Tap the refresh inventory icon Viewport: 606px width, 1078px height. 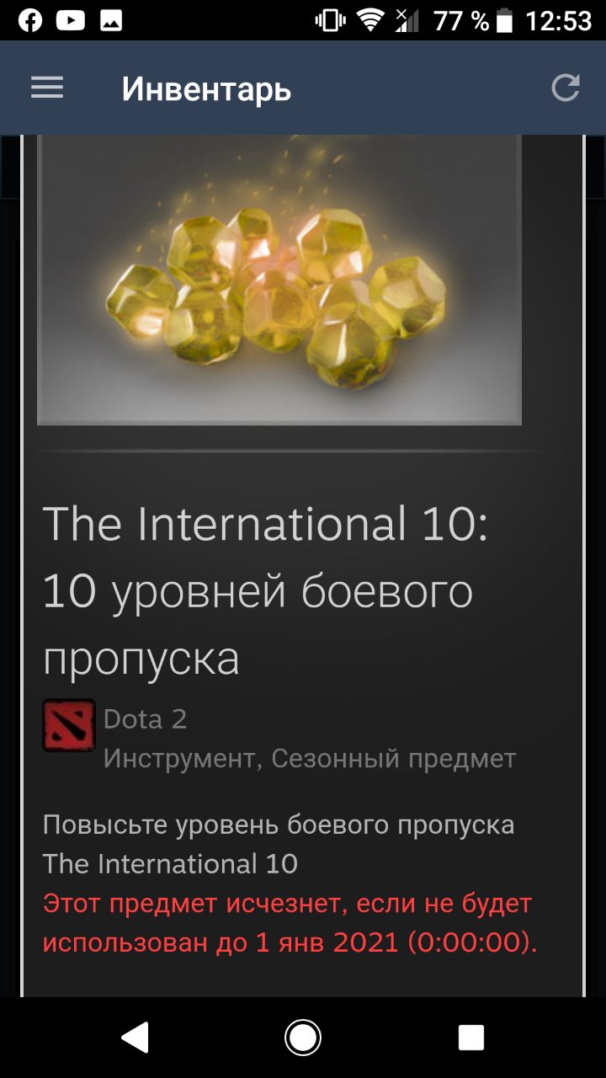coord(566,88)
